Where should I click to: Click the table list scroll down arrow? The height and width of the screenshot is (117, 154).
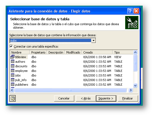point(135,85)
